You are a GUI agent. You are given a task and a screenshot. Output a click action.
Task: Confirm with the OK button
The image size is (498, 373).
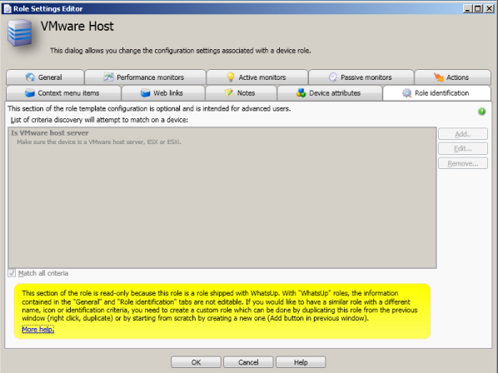coord(196,362)
